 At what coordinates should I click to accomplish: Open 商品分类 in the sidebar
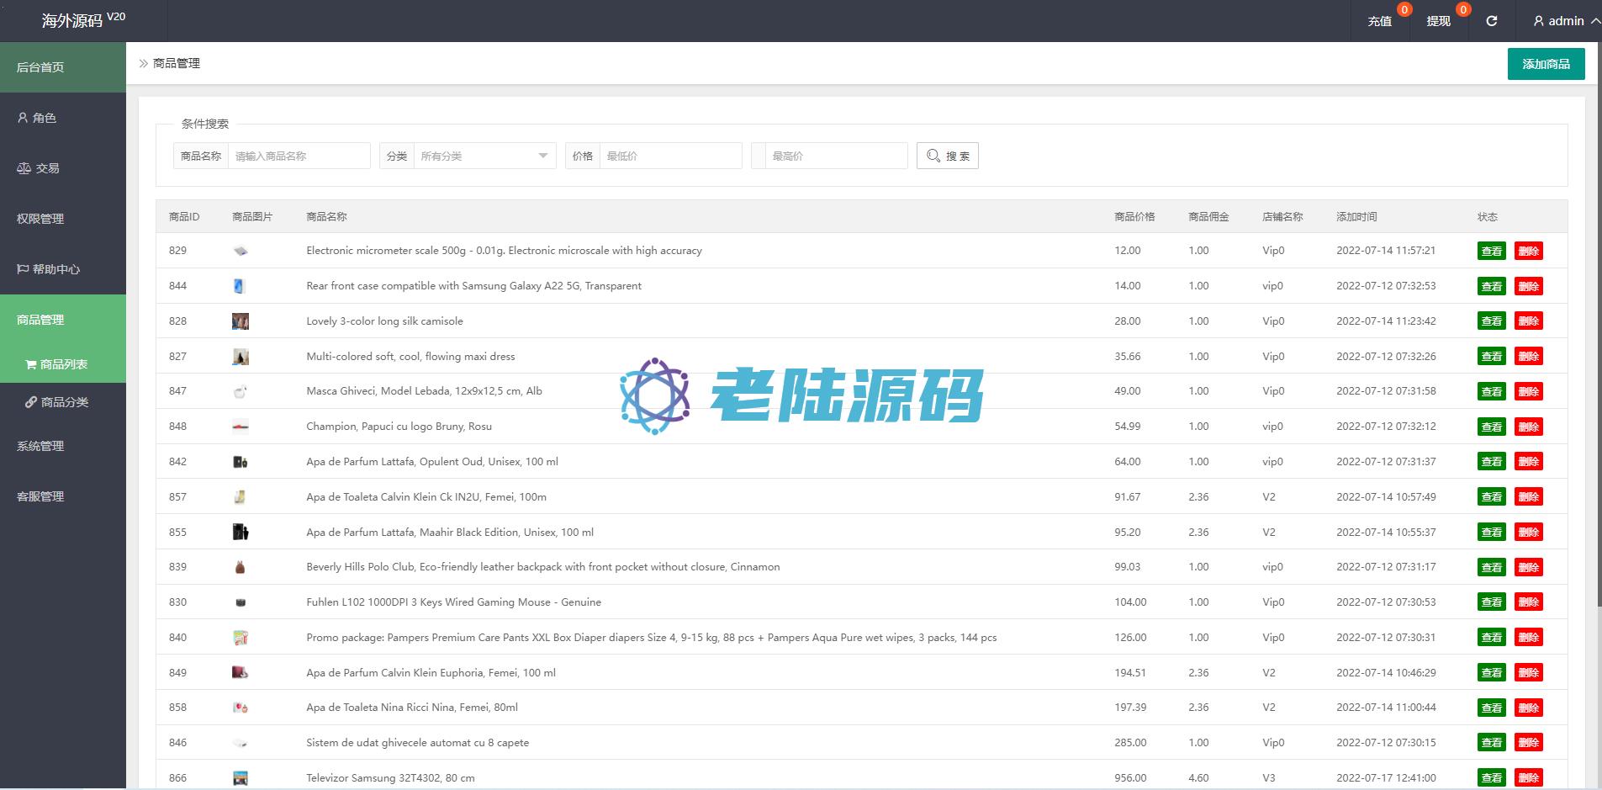(64, 402)
